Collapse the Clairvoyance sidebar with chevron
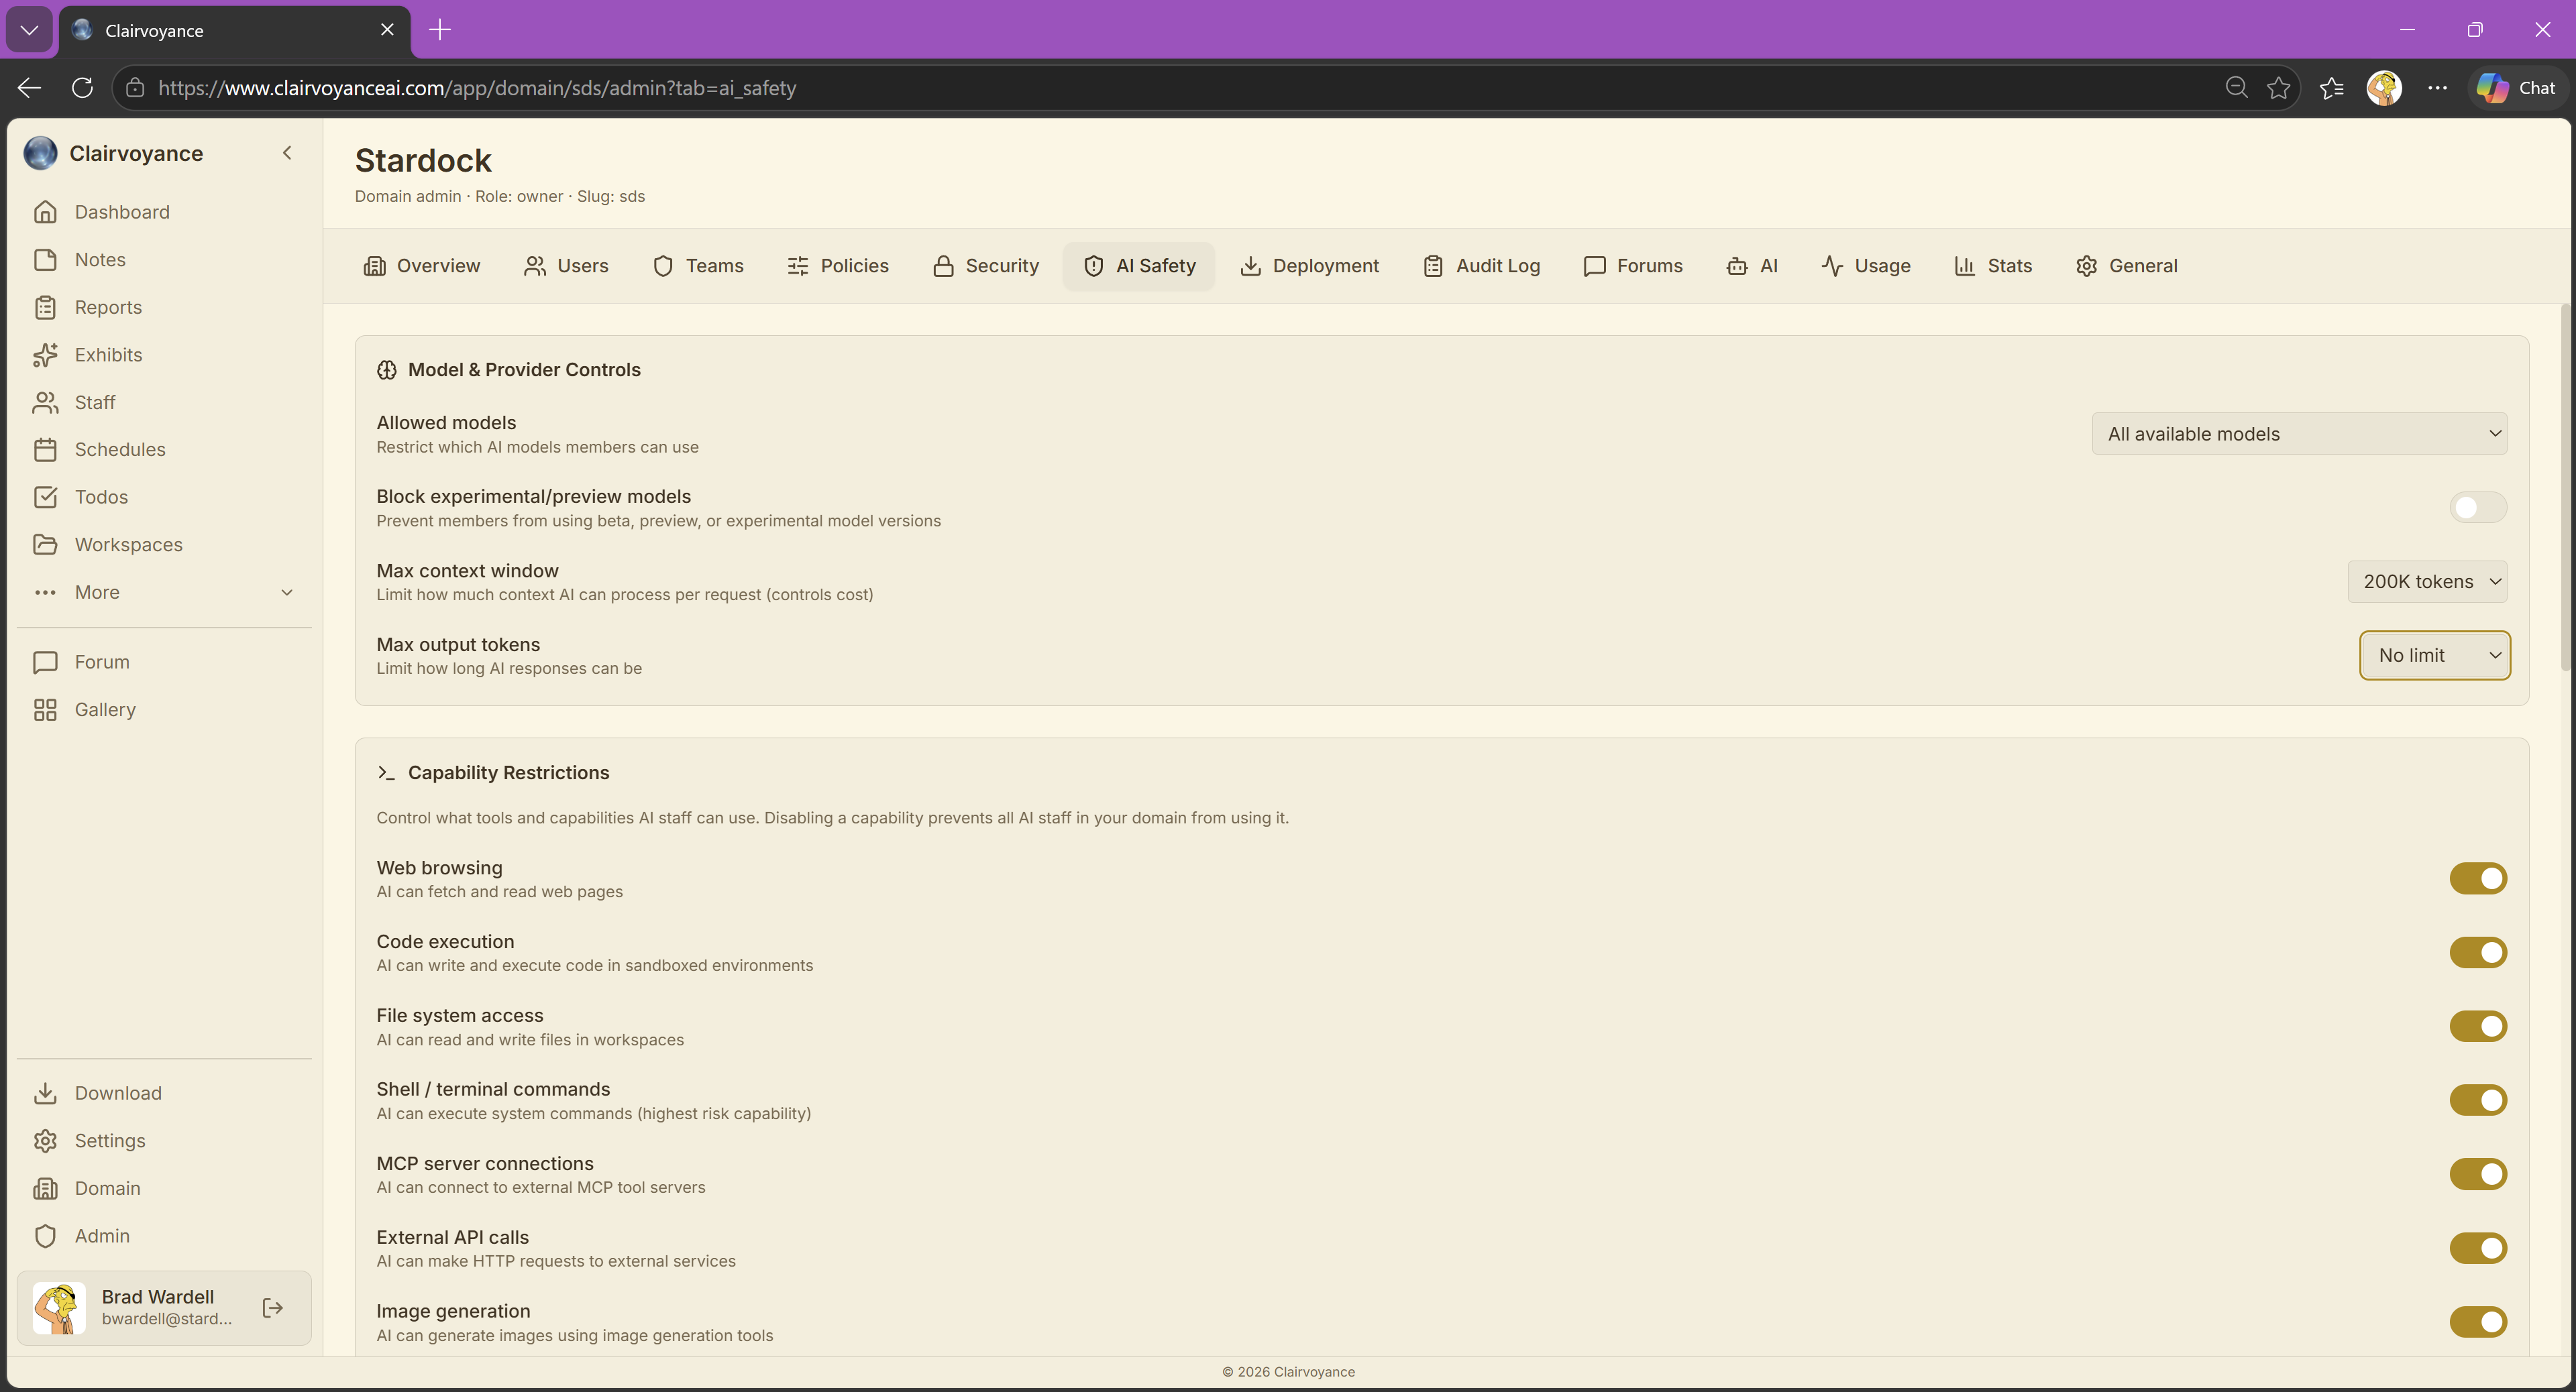The image size is (2576, 1392). coord(287,153)
